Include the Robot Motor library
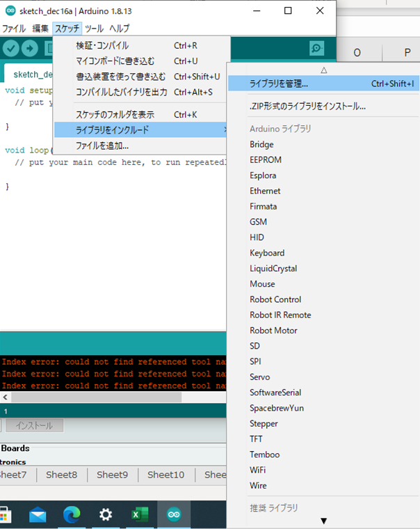This screenshot has height=529, width=420. point(323,331)
